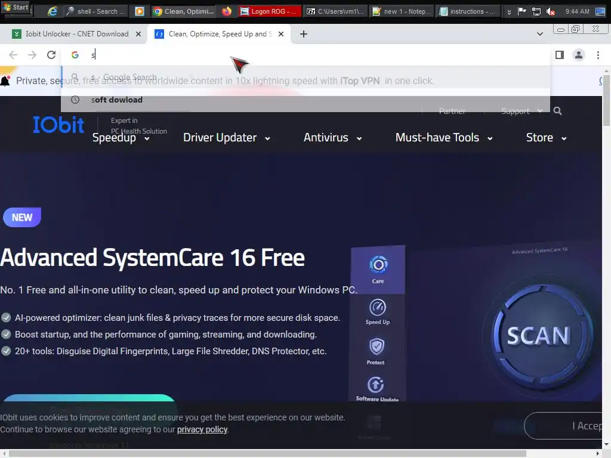
Task: Select the 'soft dowload' history suggestion
Action: (305, 100)
